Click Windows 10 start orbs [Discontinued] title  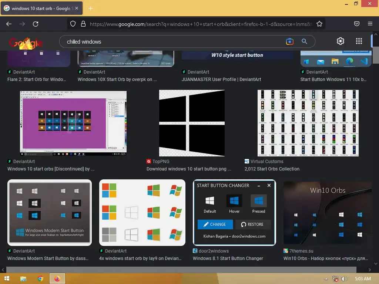point(51,169)
